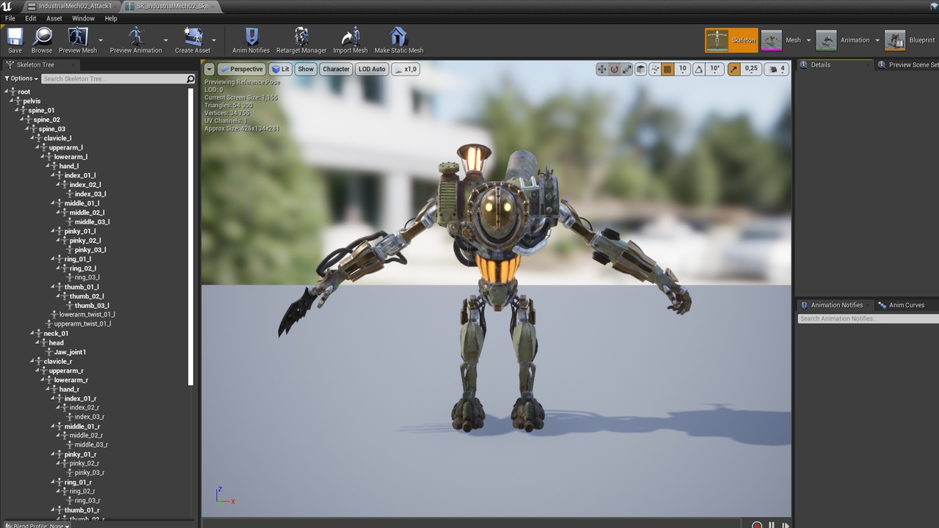Click the surface snapping icon
The height and width of the screenshot is (528, 939).
pos(654,69)
